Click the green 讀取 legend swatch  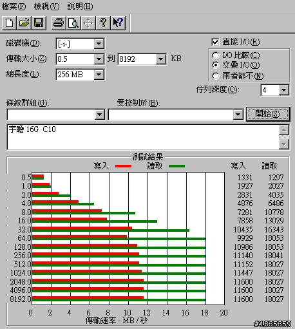coord(176,166)
